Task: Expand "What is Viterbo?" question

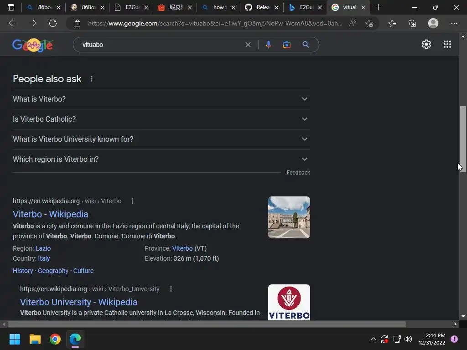Action: (x=161, y=99)
